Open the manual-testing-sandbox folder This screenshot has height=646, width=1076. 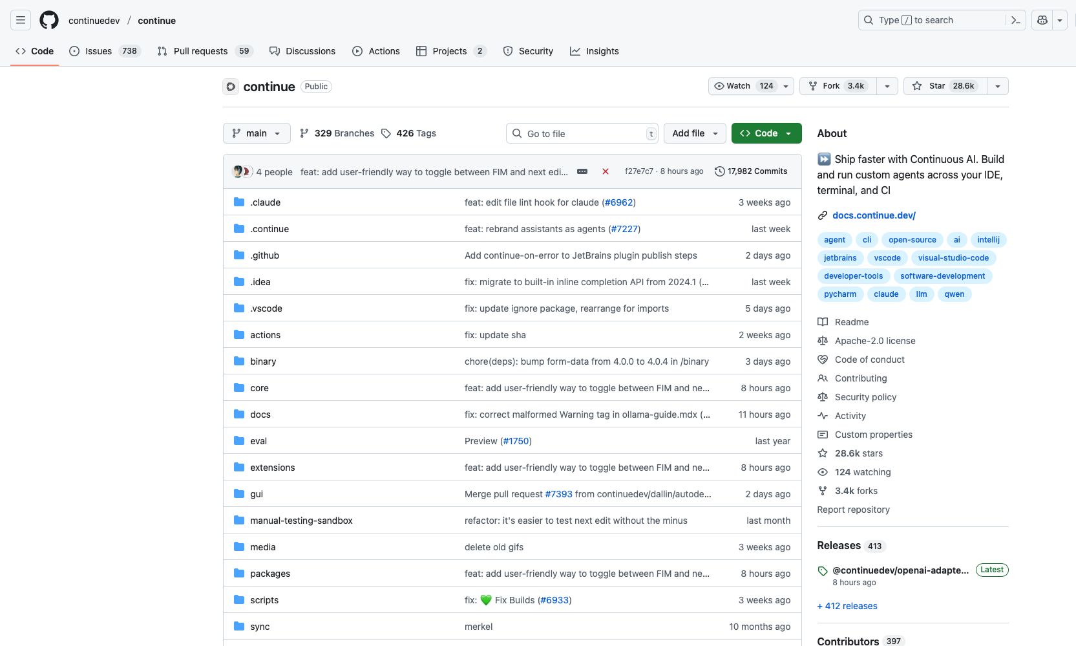click(x=301, y=521)
